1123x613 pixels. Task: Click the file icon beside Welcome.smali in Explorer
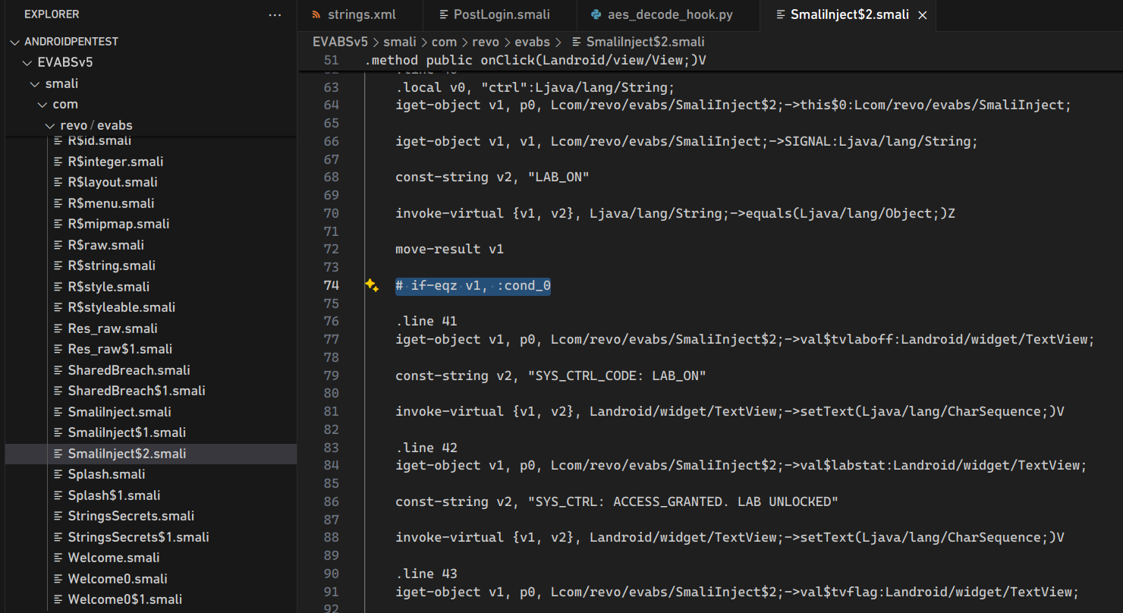coord(58,558)
